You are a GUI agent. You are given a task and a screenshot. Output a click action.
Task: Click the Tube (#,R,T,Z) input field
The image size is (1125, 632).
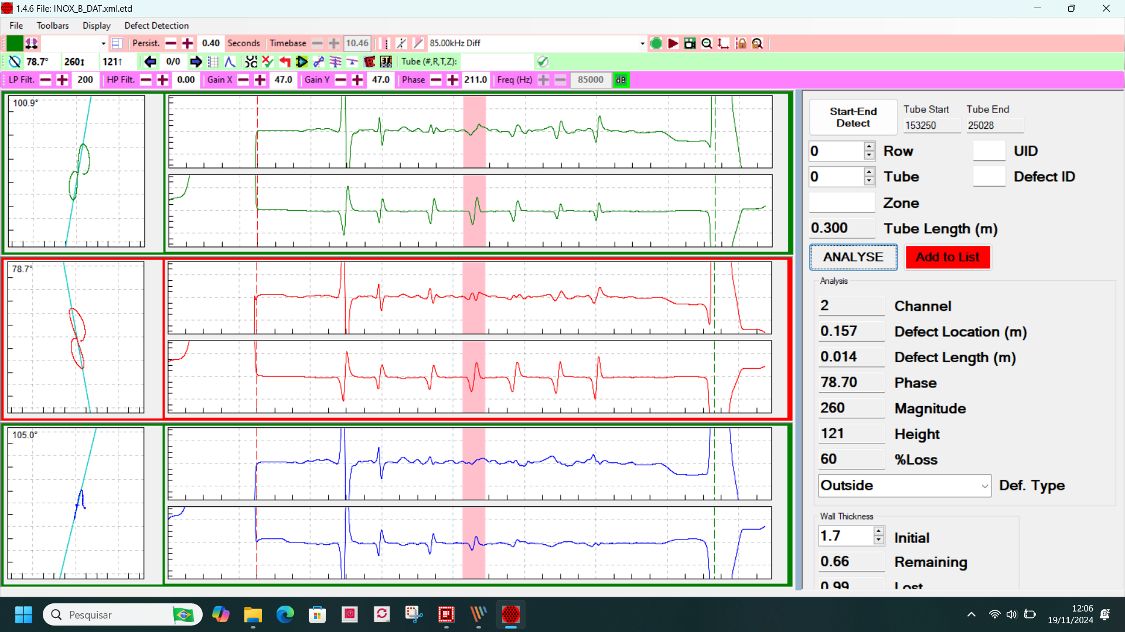pos(496,61)
